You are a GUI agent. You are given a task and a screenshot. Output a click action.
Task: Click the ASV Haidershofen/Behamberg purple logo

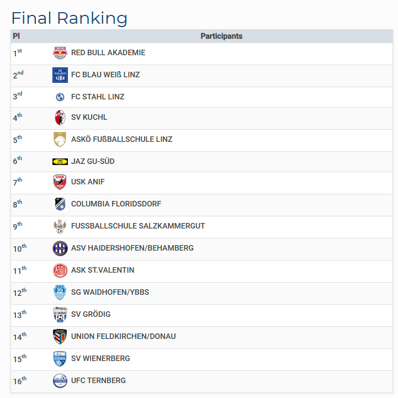point(60,248)
